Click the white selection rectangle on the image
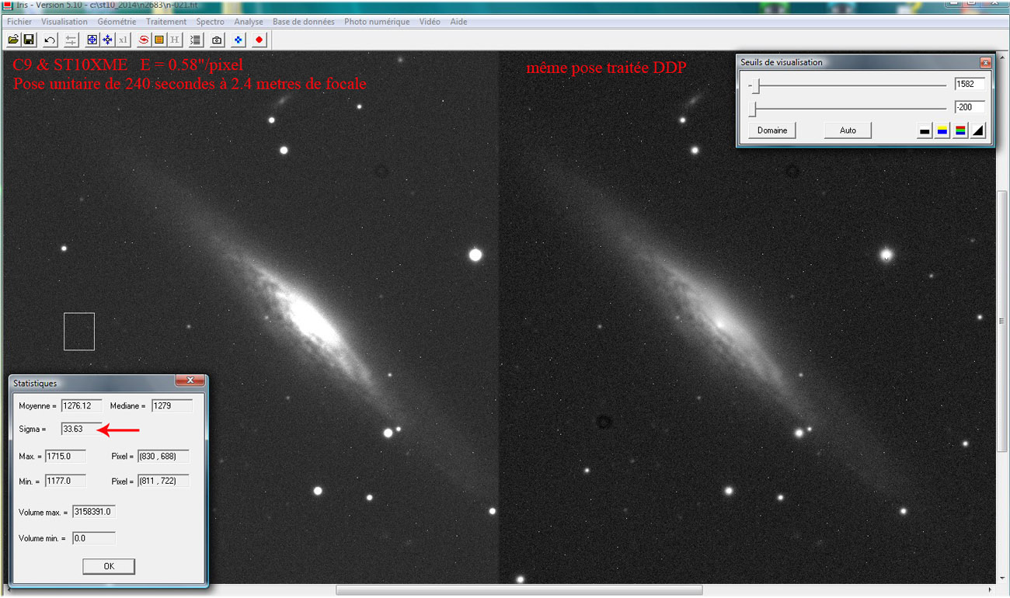 pyautogui.click(x=79, y=332)
